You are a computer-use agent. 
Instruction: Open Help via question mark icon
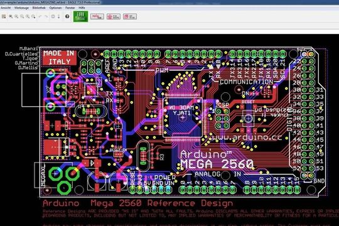tap(67, 16)
